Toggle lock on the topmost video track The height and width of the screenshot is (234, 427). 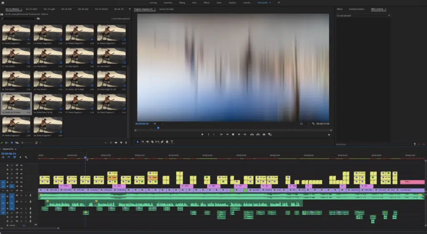[x=8, y=165]
